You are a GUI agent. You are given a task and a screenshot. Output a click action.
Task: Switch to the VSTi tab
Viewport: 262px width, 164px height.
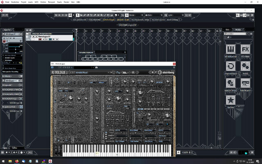click(228, 30)
